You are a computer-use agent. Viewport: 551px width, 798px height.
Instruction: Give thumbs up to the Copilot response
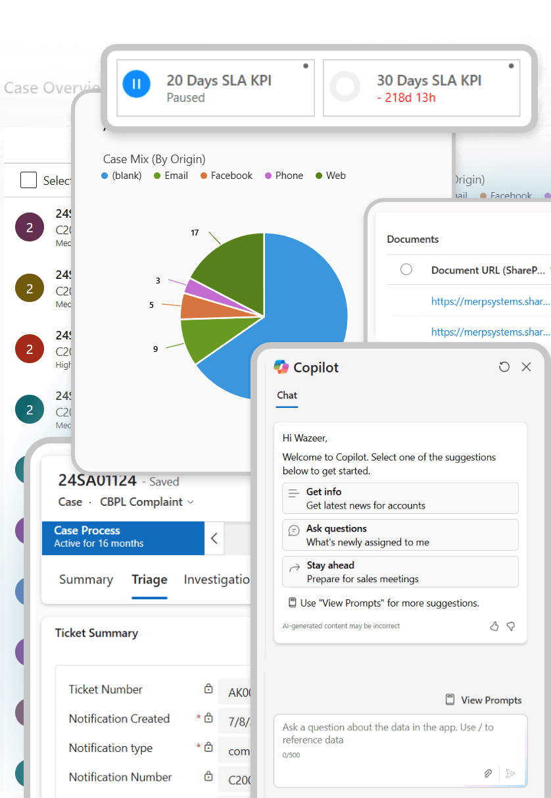494,626
